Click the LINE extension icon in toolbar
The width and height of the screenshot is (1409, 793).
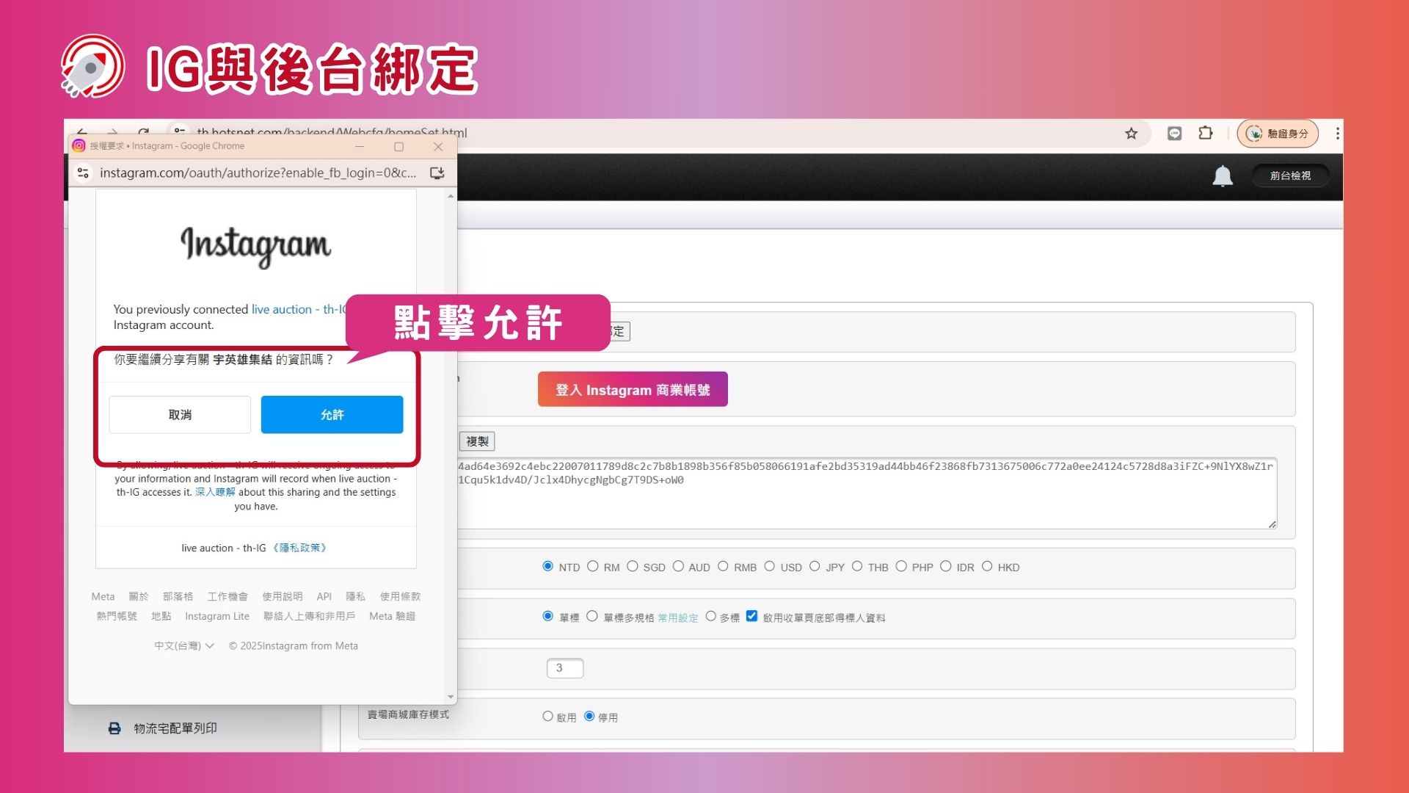click(1174, 134)
